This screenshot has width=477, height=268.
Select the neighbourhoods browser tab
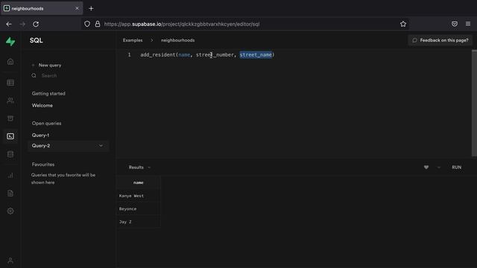42,8
